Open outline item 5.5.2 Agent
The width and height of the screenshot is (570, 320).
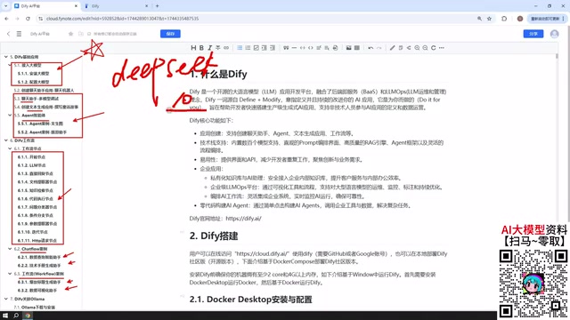(42, 132)
